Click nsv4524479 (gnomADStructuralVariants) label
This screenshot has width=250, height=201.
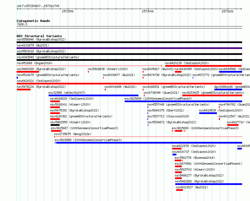(x=48, y=75)
